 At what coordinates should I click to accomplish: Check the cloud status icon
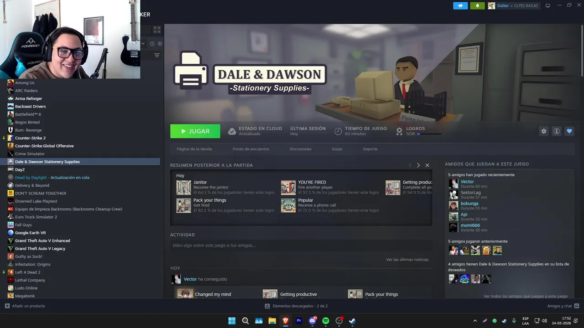coord(232,131)
